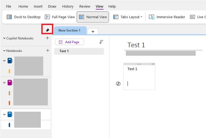206x138 pixels.
Task: Click the pin navigation pane icon
Action: click(47, 30)
